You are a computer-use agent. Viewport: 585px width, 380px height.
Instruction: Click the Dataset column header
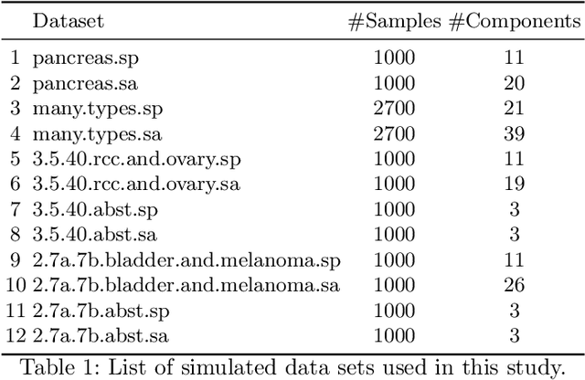(69, 20)
